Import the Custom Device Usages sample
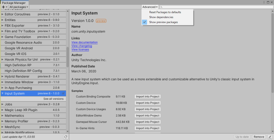Viewport: 274px width, 140px height. click(148, 109)
